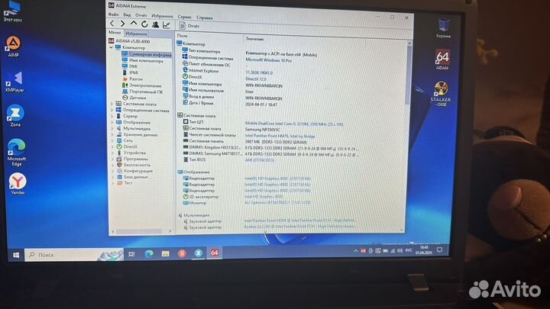Expand the Хранение данных tree node

click(112, 134)
